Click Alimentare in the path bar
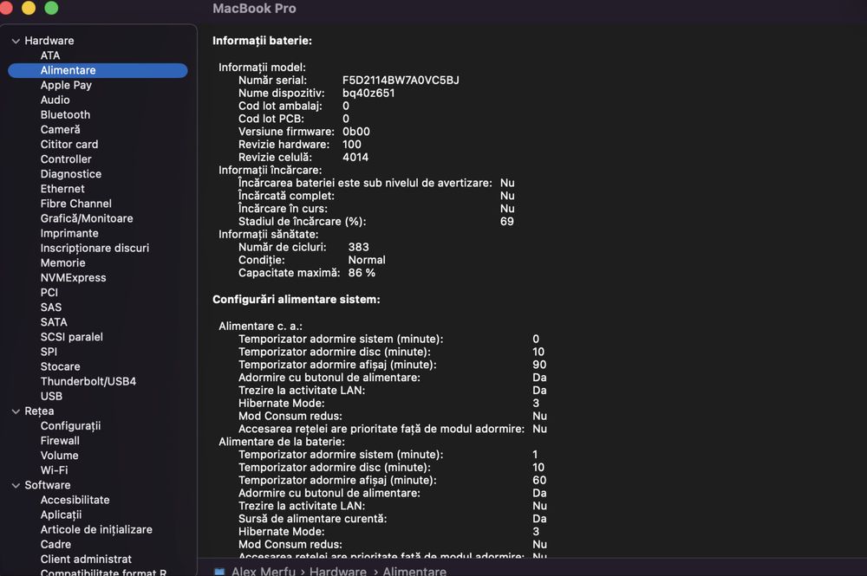The image size is (867, 576). coord(414,571)
